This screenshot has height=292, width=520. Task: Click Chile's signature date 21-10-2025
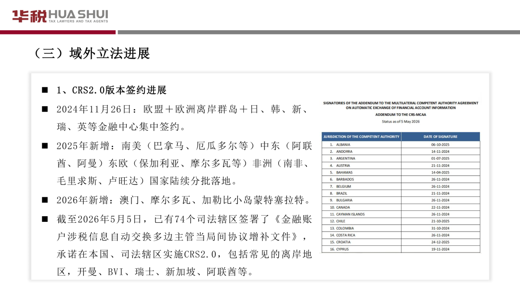(441, 221)
